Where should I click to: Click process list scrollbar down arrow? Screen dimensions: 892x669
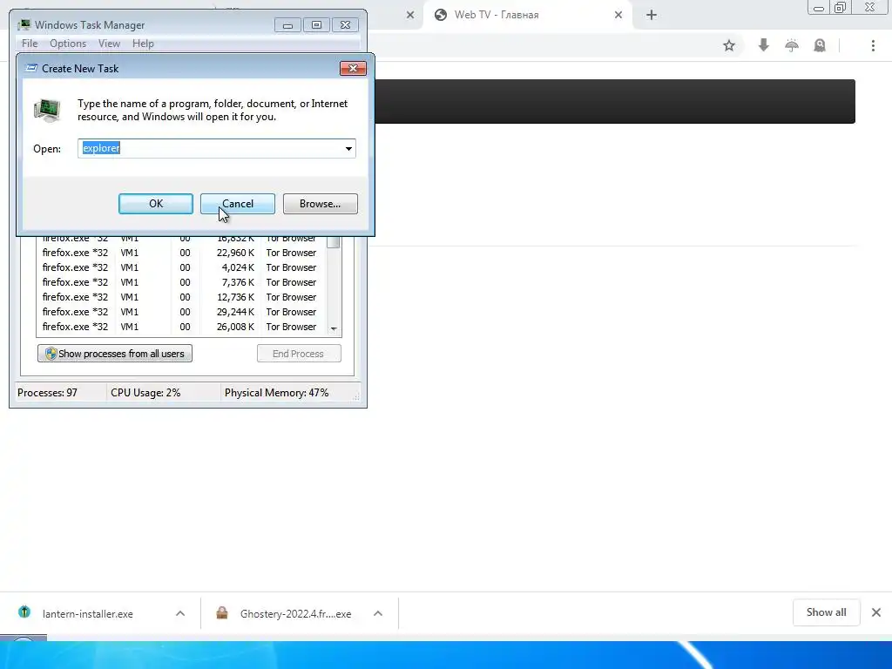[334, 328]
